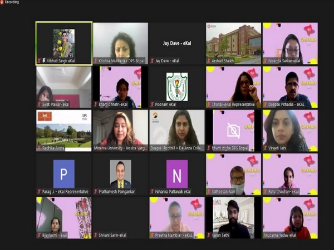Click the Chaitali-eKal Representative name label
Viewport: 334px width, 250px height.
pos(233,104)
